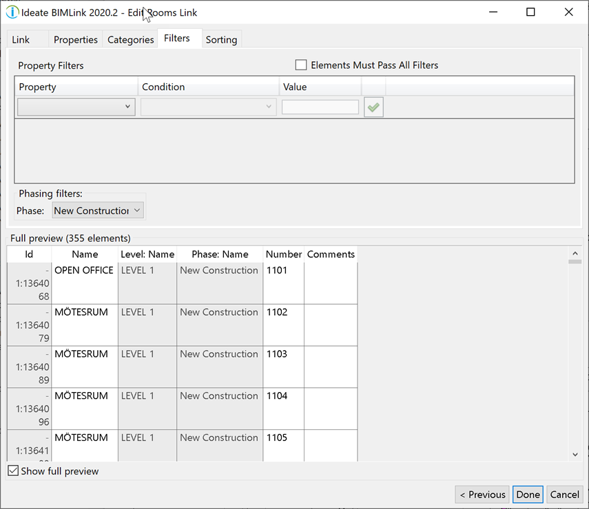This screenshot has width=589, height=509.
Task: Click room number cell 1103
Action: click(284, 367)
